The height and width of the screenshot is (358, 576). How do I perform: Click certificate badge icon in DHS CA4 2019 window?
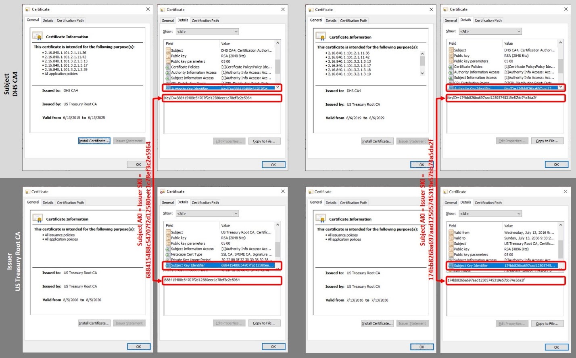[321, 37]
